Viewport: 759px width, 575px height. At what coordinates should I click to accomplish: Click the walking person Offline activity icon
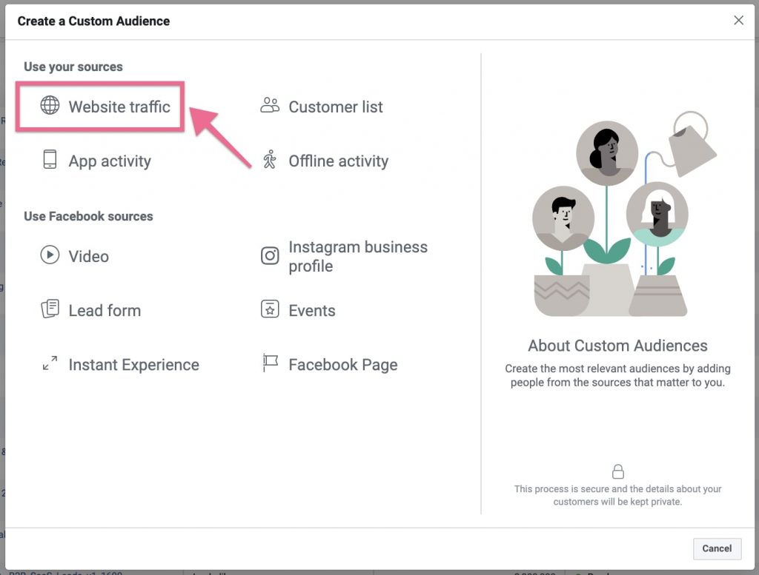click(x=270, y=160)
